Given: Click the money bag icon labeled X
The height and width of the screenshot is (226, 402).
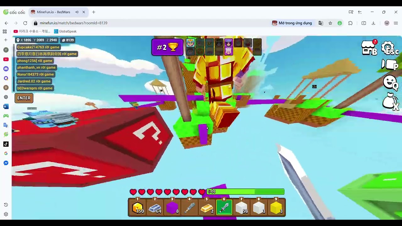Looking at the screenshot, I should 390,102.
